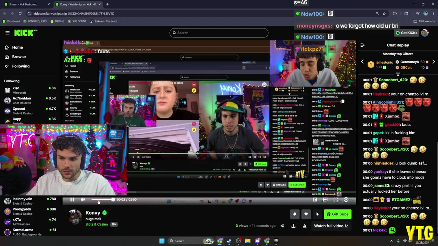Focus the Kick search field
This screenshot has height=246, width=438.
tap(219, 33)
